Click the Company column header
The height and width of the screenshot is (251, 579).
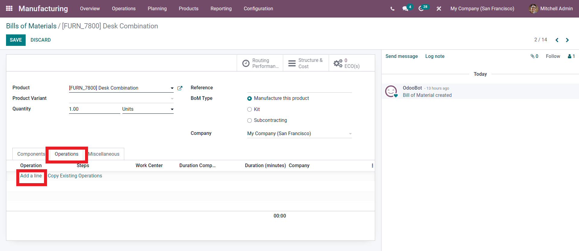[x=299, y=166]
